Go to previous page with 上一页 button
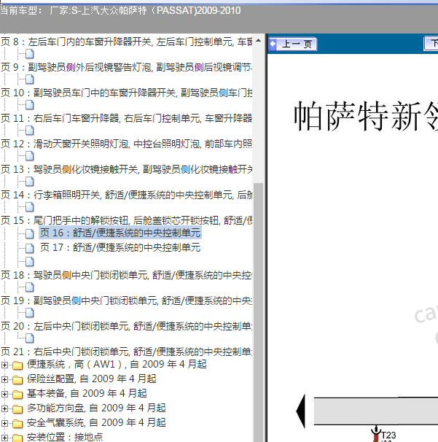Image resolution: width=438 pixels, height=442 pixels. (x=293, y=44)
